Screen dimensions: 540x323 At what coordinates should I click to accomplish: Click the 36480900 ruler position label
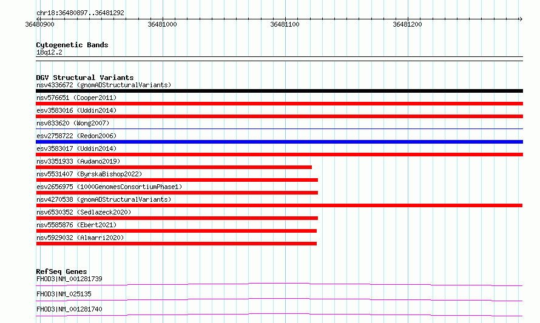(39, 24)
